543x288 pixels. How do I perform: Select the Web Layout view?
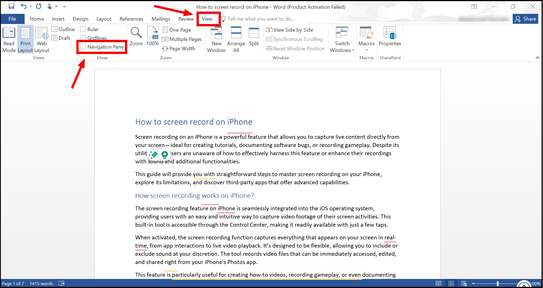41,39
